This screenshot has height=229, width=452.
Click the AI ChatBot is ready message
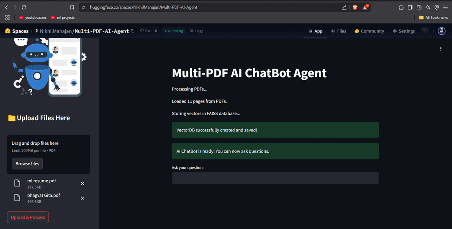(x=275, y=151)
